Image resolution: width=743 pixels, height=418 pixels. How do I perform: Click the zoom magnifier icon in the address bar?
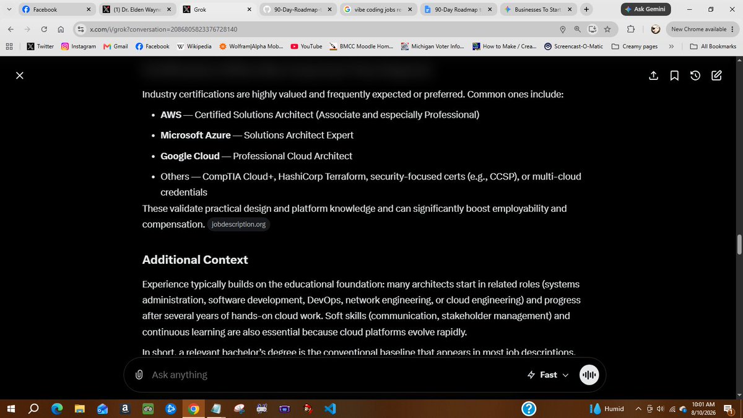(577, 29)
